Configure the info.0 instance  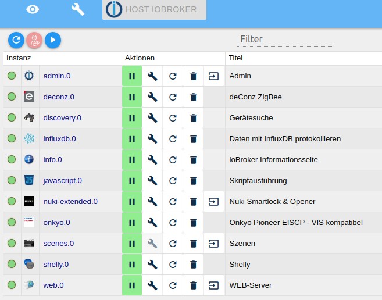coord(152,160)
